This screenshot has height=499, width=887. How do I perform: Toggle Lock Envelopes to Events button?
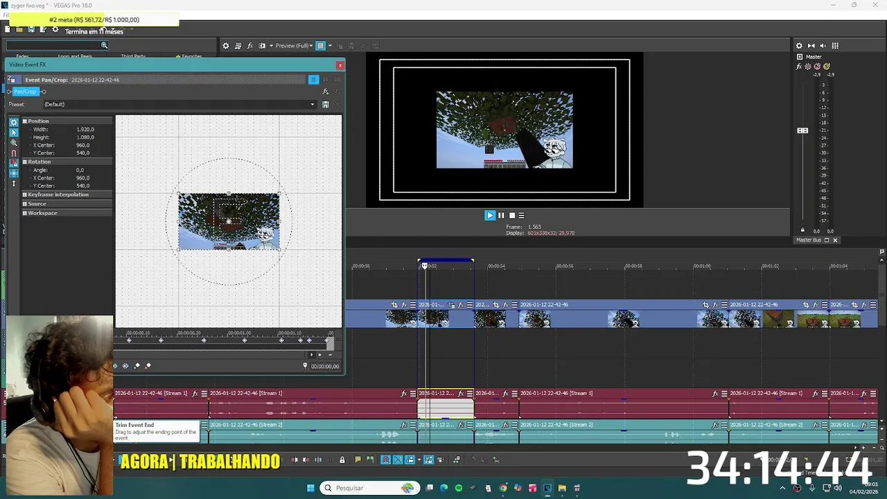point(428,459)
